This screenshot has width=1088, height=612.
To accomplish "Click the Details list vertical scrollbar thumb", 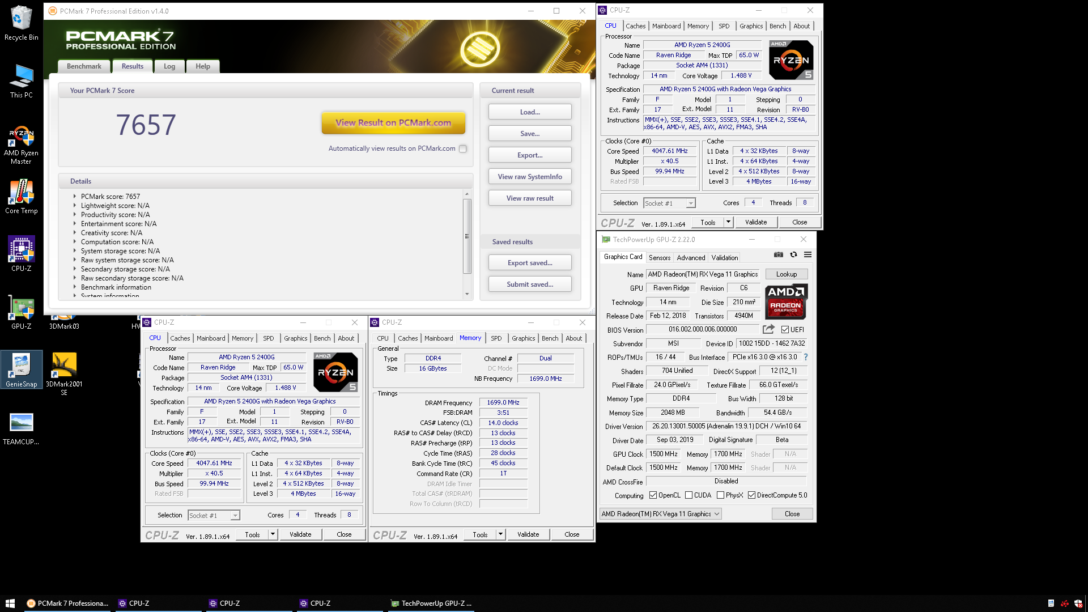I will [x=467, y=236].
